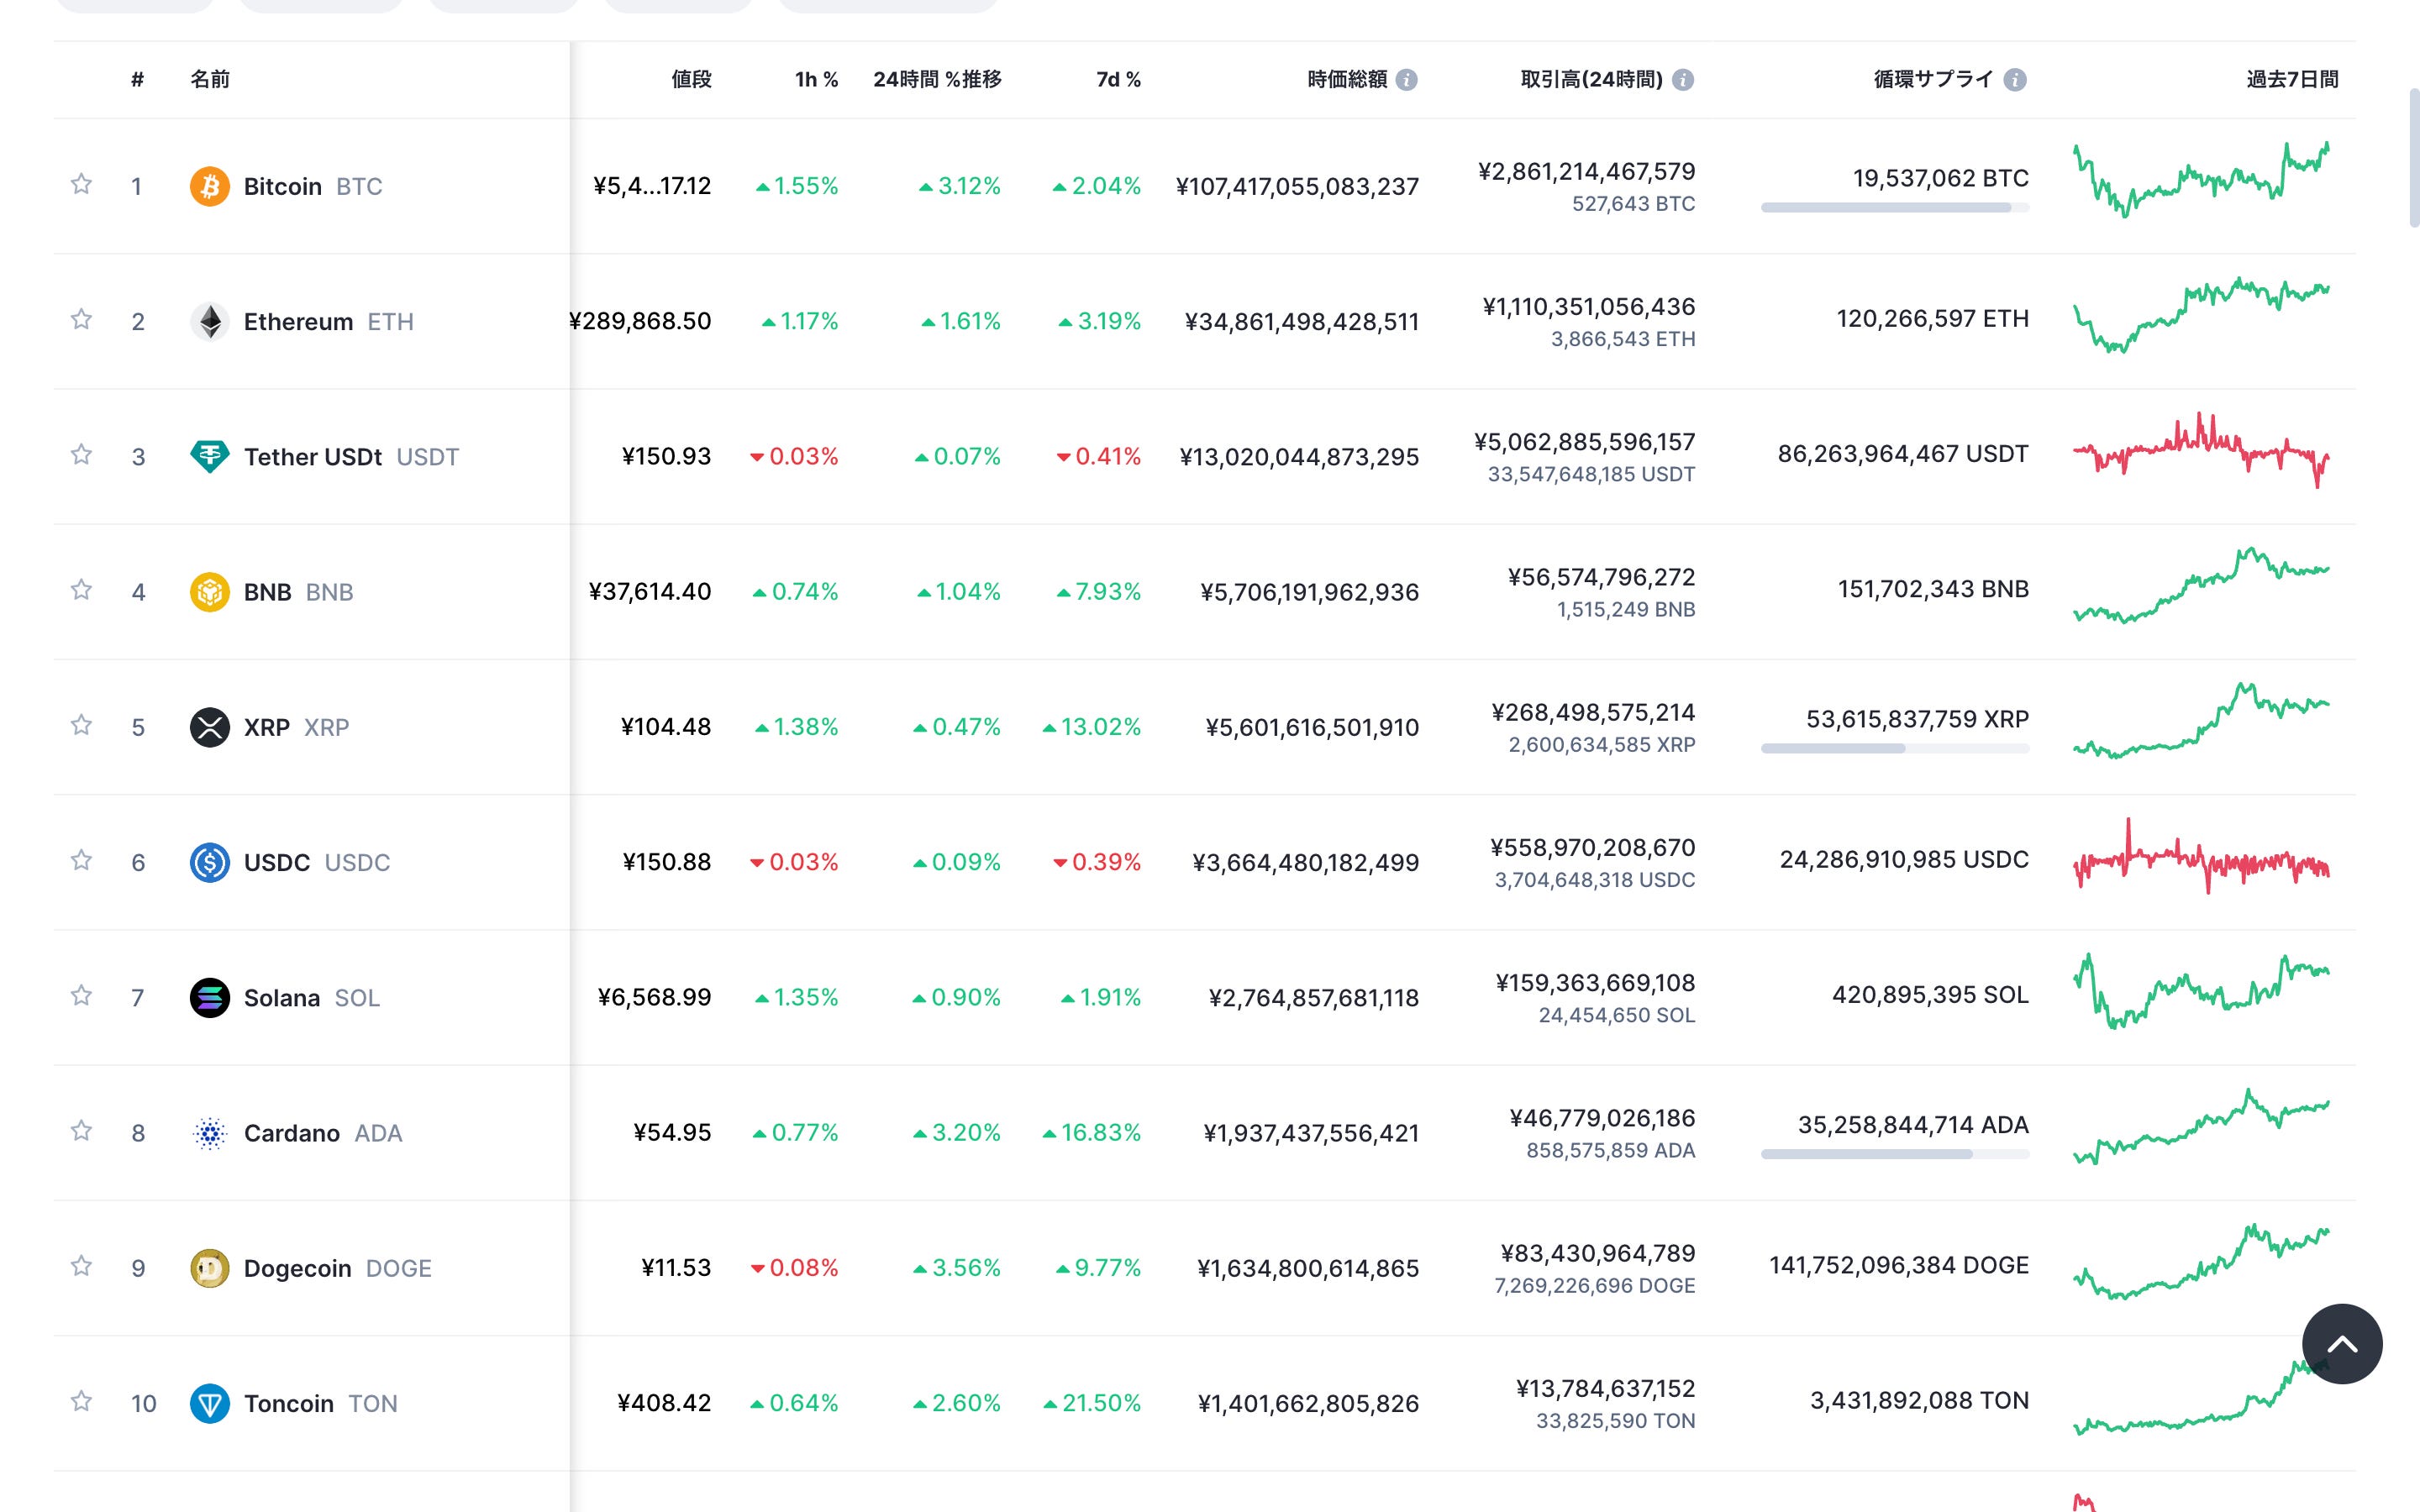Sort by 24時間 %推移 column header

coord(937,79)
